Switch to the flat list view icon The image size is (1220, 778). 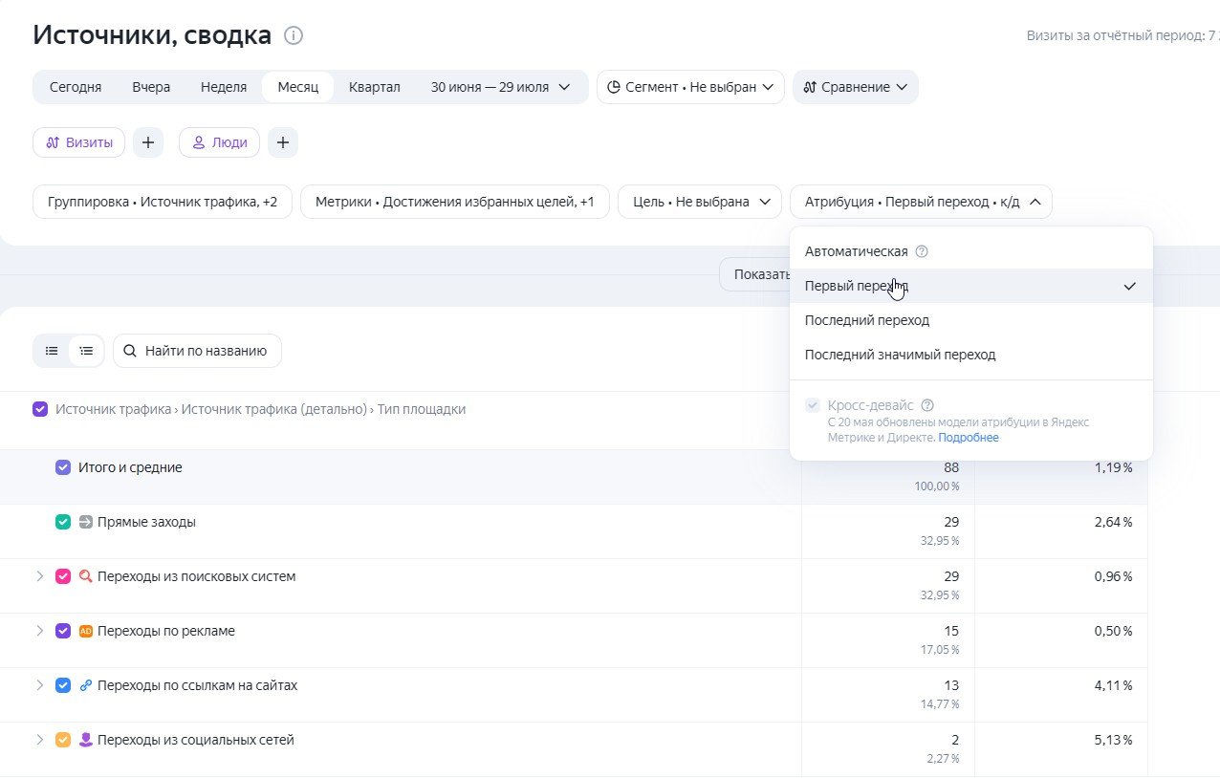[52, 351]
